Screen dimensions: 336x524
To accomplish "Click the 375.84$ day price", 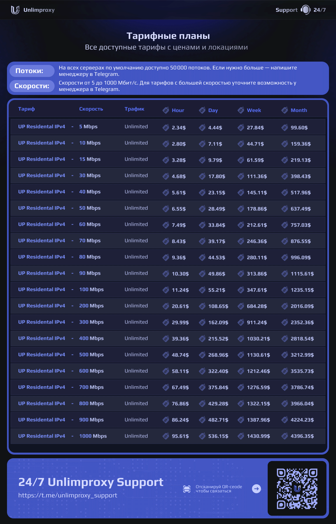I will click(x=218, y=387).
